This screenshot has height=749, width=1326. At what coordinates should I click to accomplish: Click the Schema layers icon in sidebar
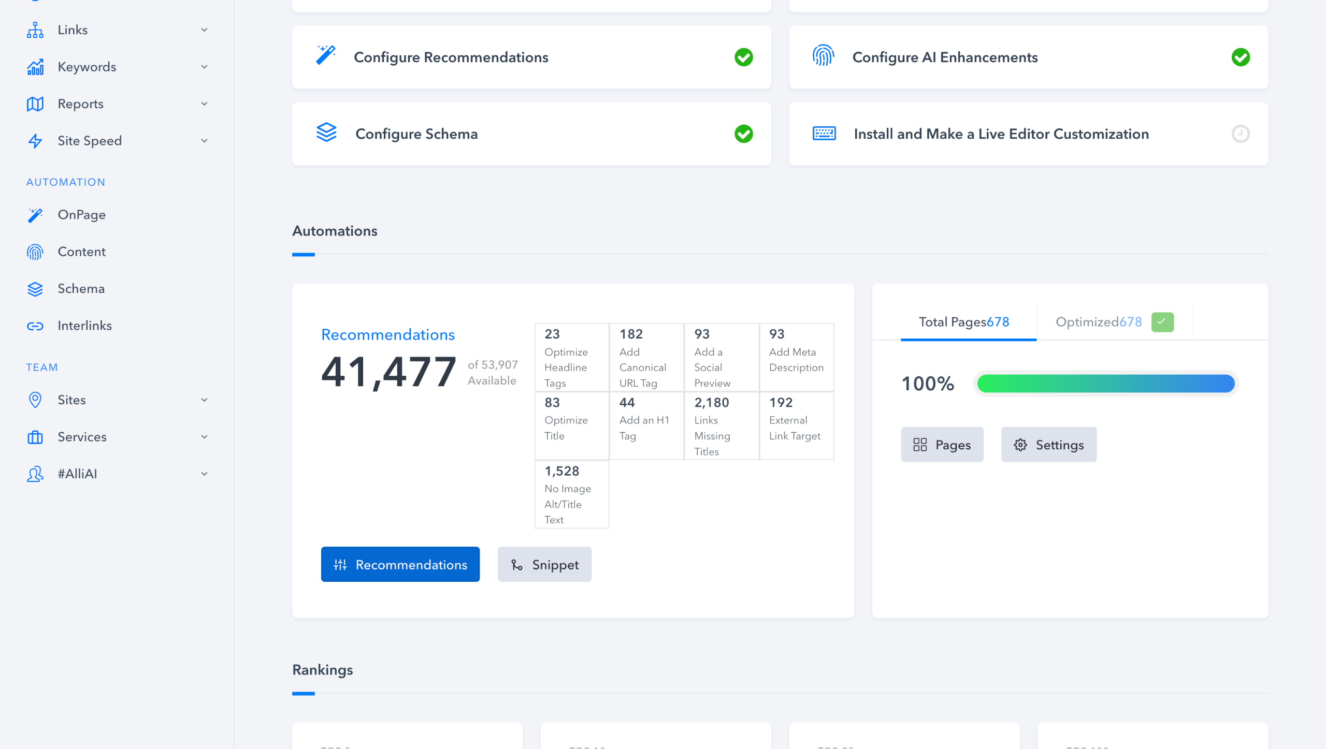coord(35,289)
